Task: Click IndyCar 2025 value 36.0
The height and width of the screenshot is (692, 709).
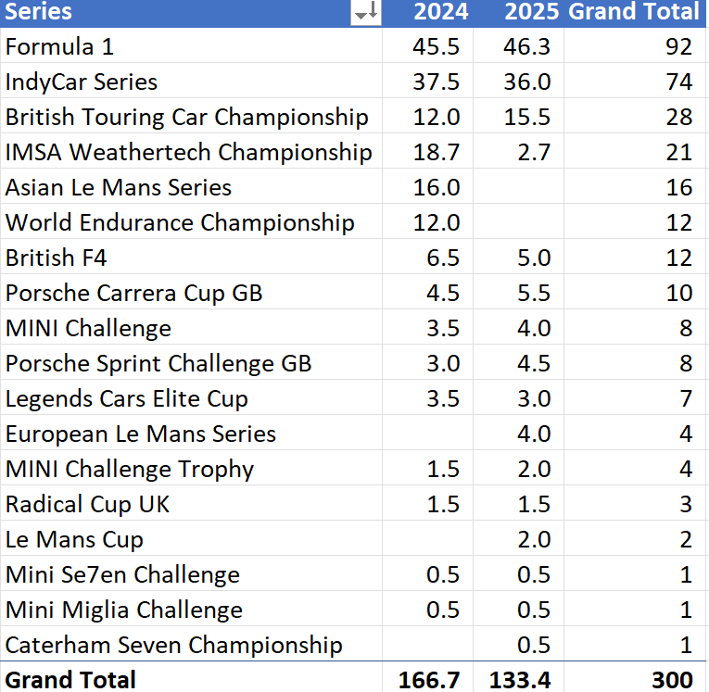Action: tap(527, 82)
